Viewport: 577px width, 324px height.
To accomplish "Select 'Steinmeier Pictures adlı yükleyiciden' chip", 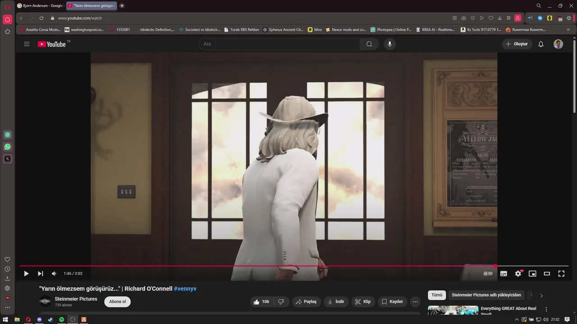I will [x=486, y=295].
